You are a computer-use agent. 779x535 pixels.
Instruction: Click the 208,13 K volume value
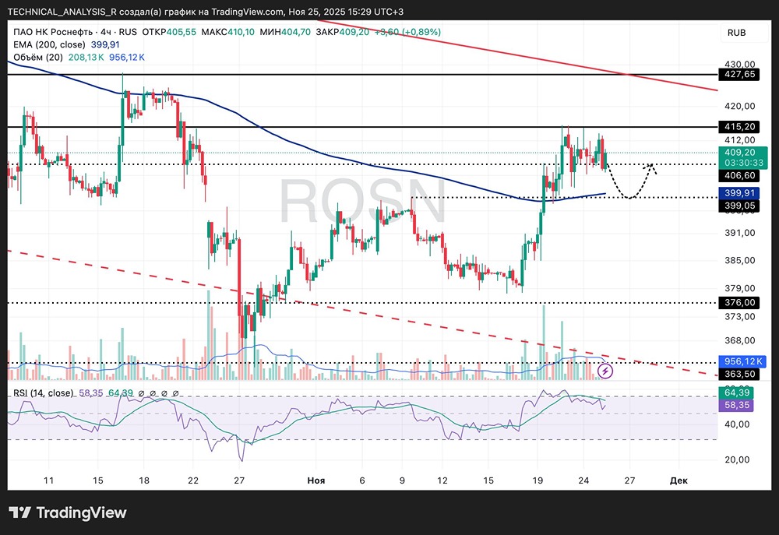86,57
